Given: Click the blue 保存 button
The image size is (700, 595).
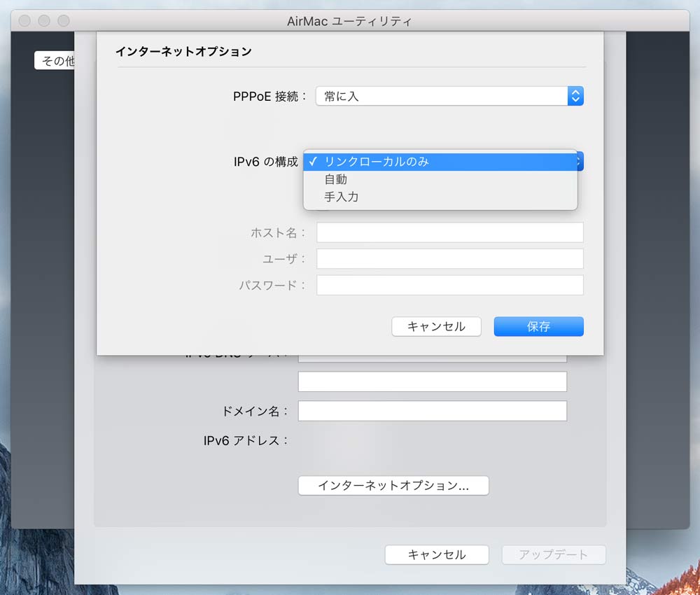Looking at the screenshot, I should tap(538, 326).
